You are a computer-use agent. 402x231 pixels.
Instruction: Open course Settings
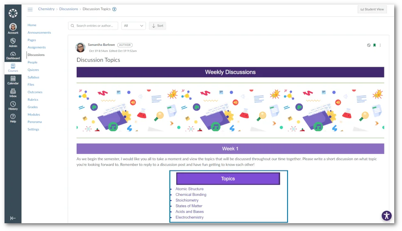(33, 129)
